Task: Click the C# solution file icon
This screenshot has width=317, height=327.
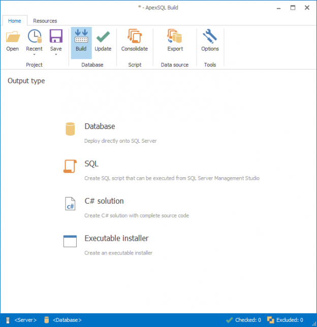Action: coord(70,204)
